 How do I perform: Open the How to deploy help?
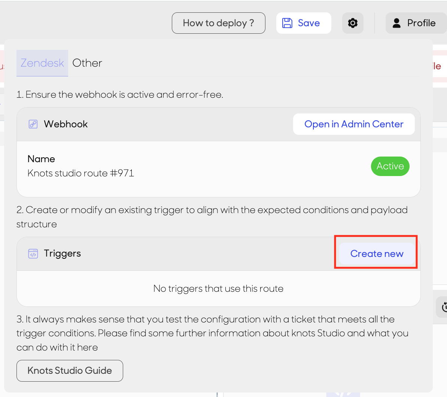tap(218, 23)
